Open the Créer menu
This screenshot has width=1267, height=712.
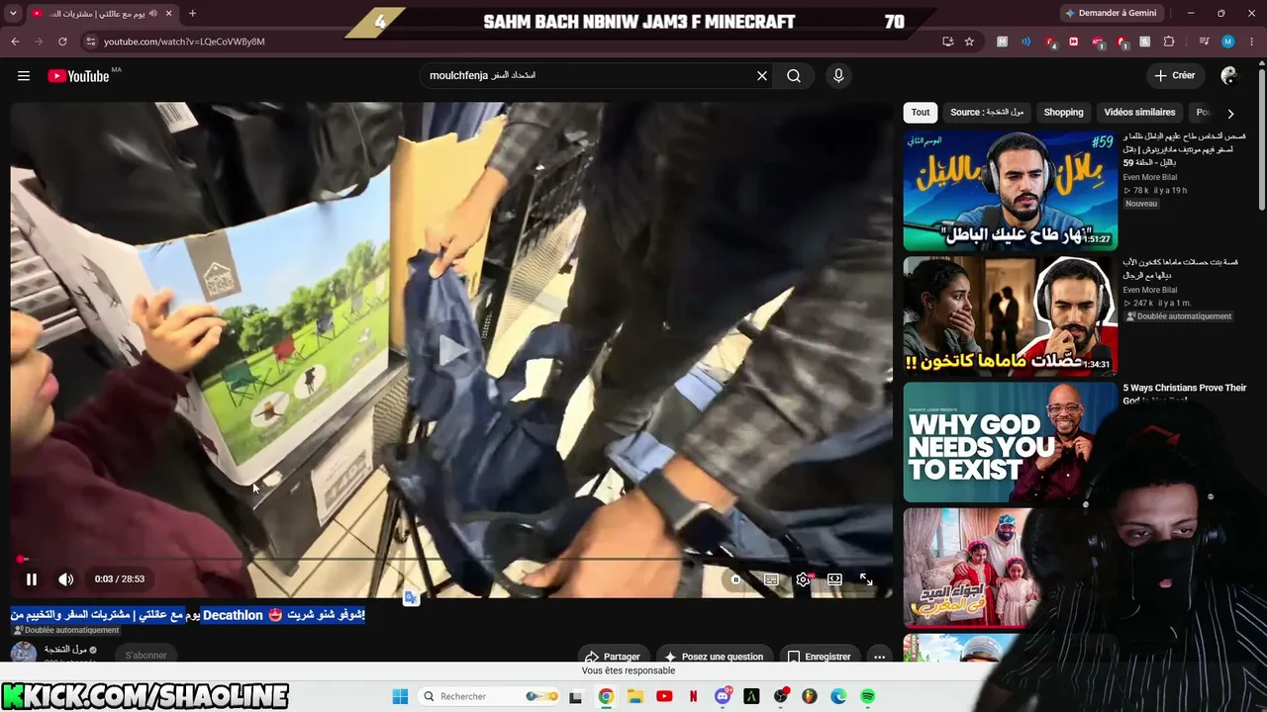(1175, 75)
